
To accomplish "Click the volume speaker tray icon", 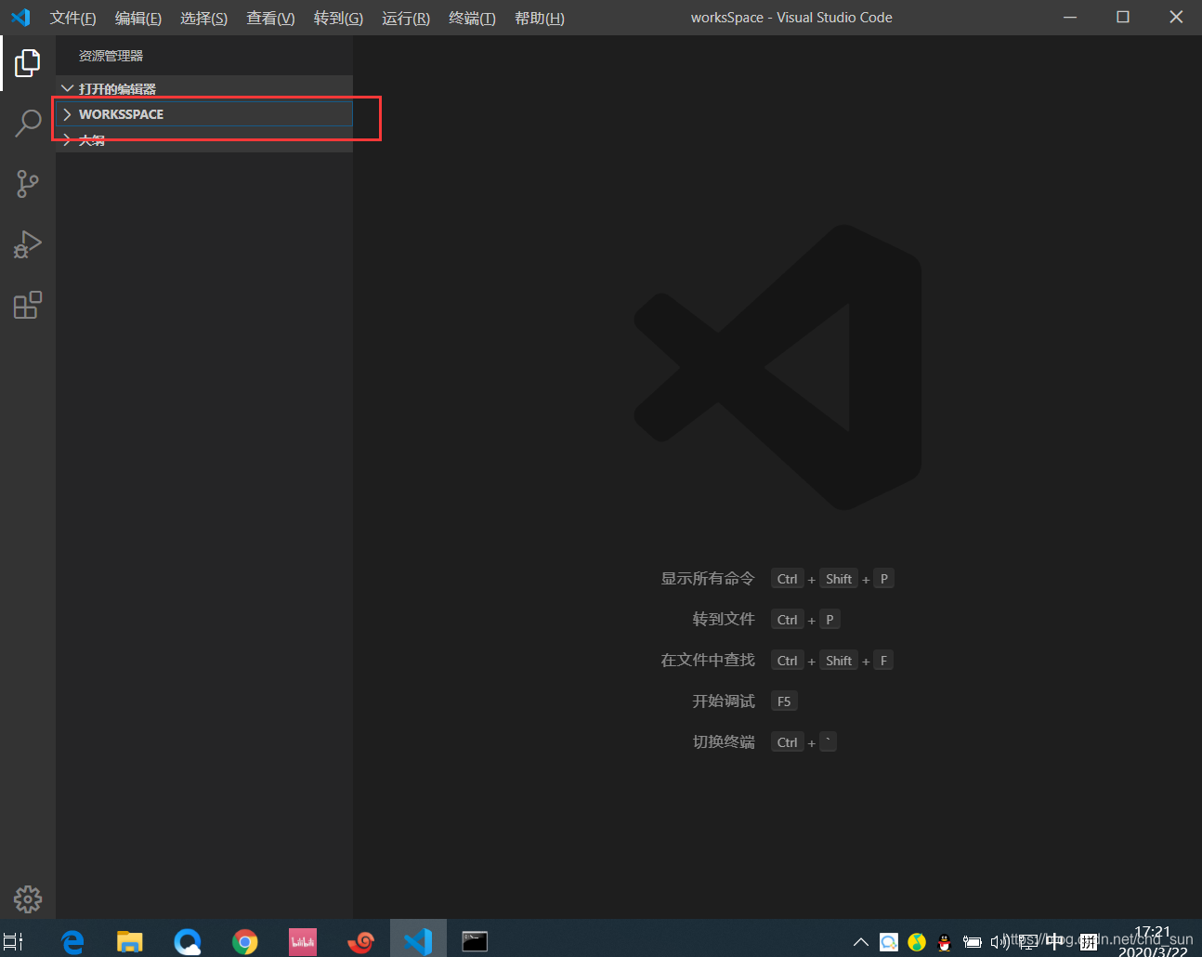I will 999,942.
